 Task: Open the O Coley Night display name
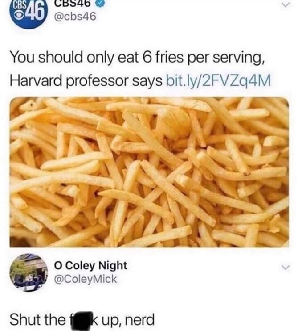coord(90,266)
